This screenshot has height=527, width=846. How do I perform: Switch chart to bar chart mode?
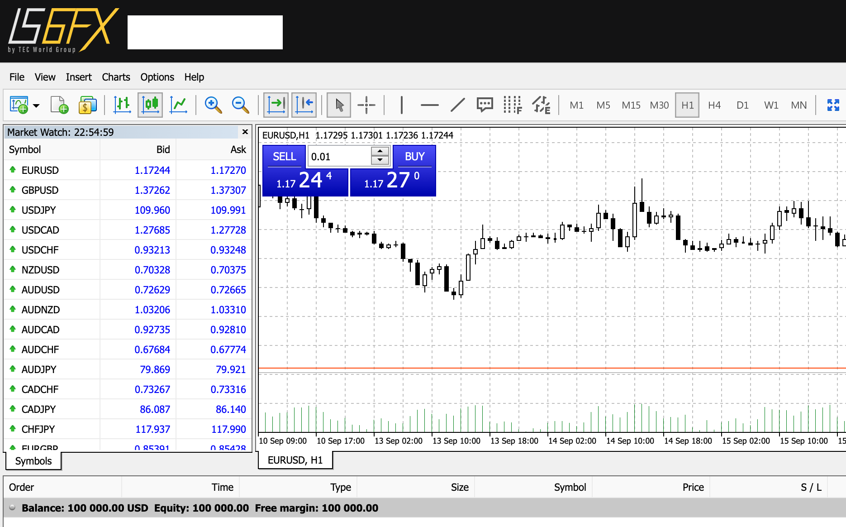click(122, 105)
